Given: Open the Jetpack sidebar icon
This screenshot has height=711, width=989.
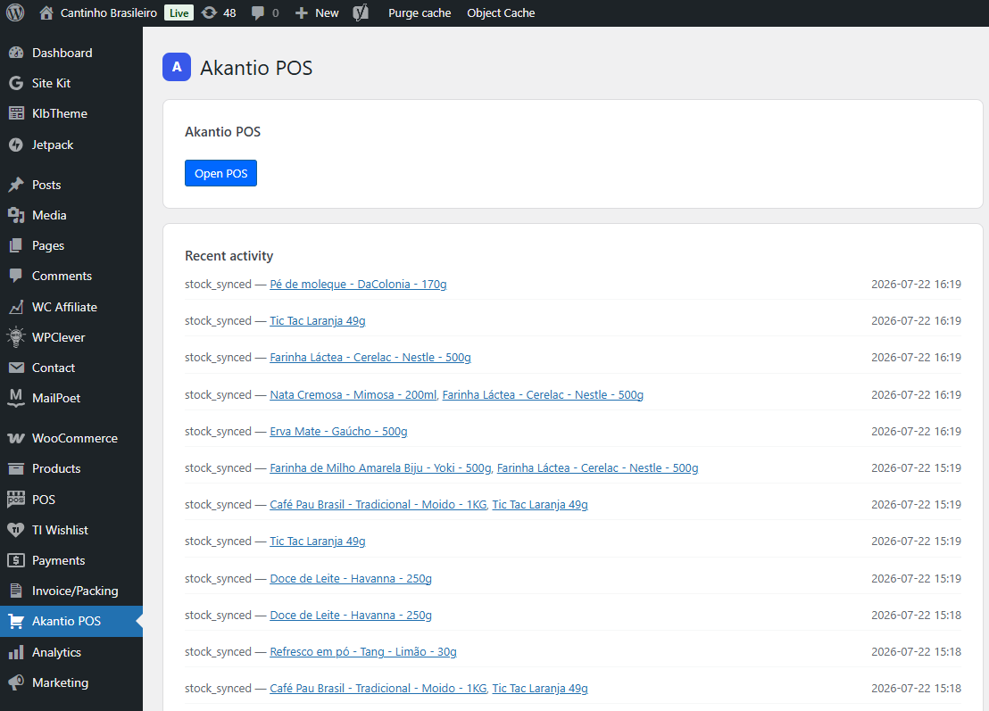Looking at the screenshot, I should click(x=16, y=145).
